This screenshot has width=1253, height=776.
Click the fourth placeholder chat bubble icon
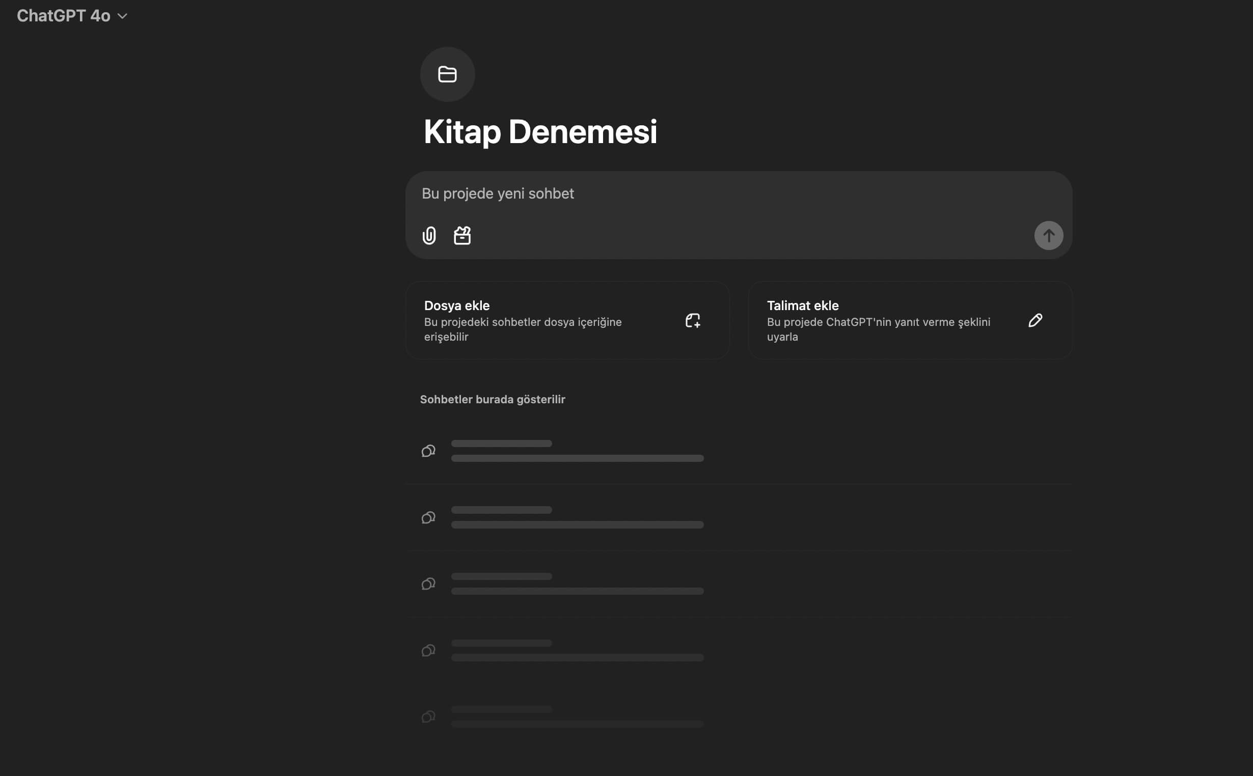click(x=428, y=650)
